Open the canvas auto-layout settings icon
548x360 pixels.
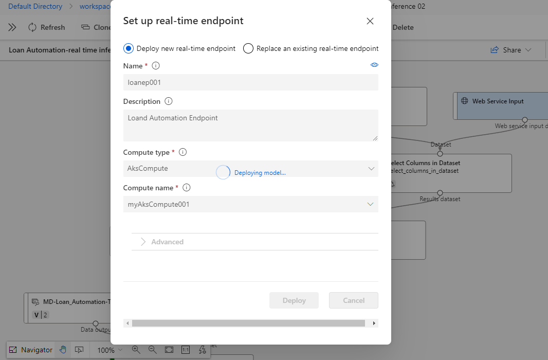(x=202, y=350)
